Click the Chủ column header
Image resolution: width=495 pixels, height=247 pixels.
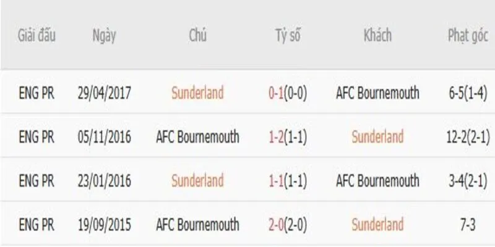(x=197, y=35)
